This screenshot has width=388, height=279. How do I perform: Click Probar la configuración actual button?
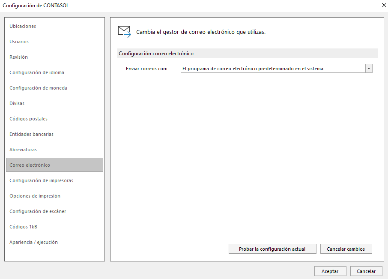[x=272, y=249]
